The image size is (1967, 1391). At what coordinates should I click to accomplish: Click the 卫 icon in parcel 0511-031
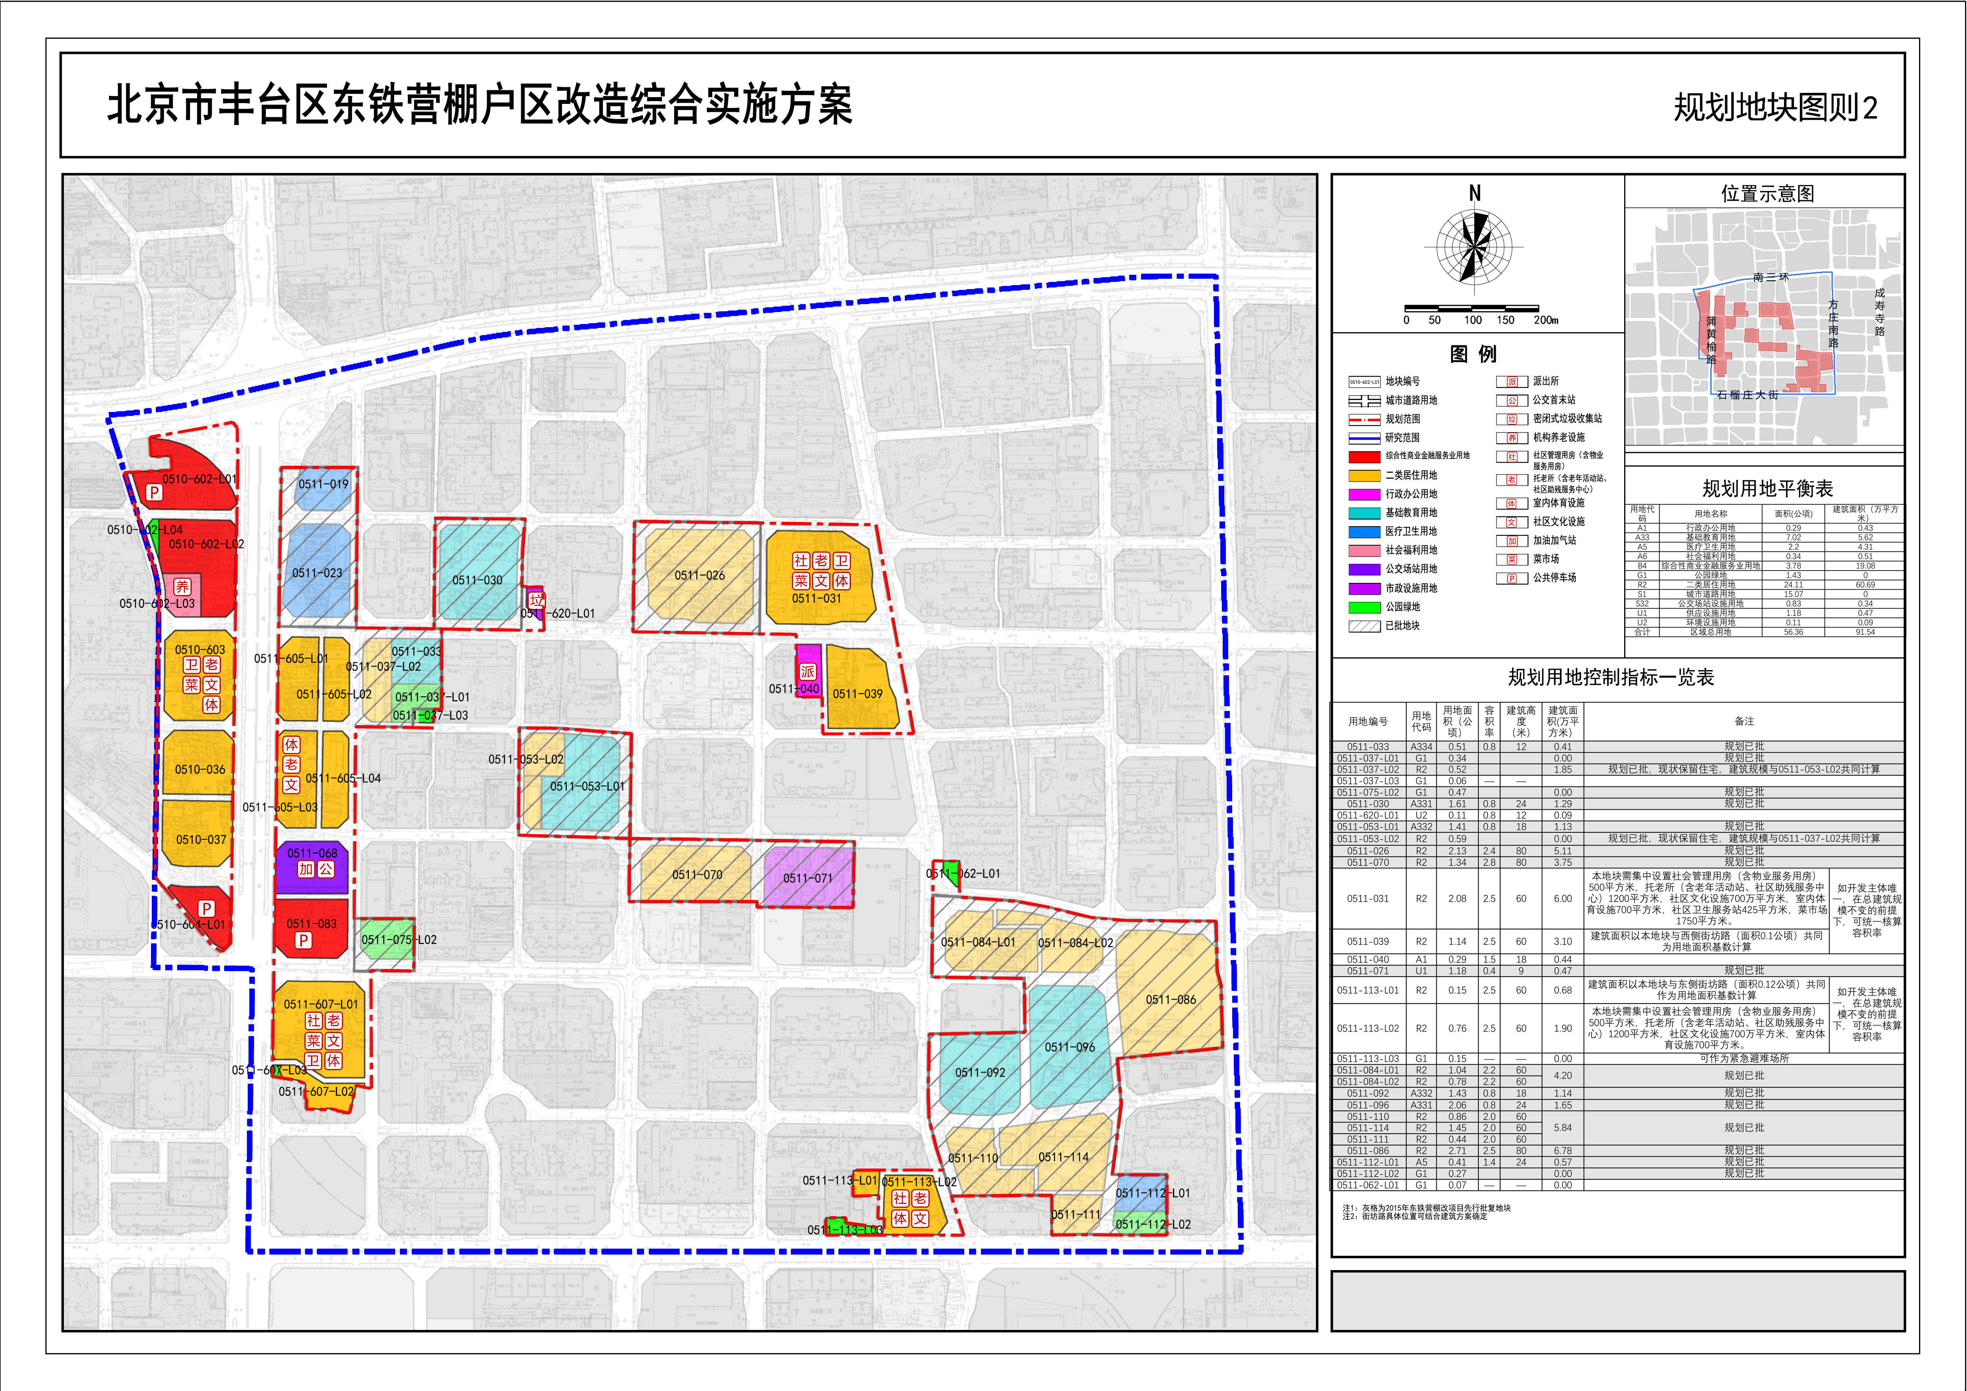841,561
